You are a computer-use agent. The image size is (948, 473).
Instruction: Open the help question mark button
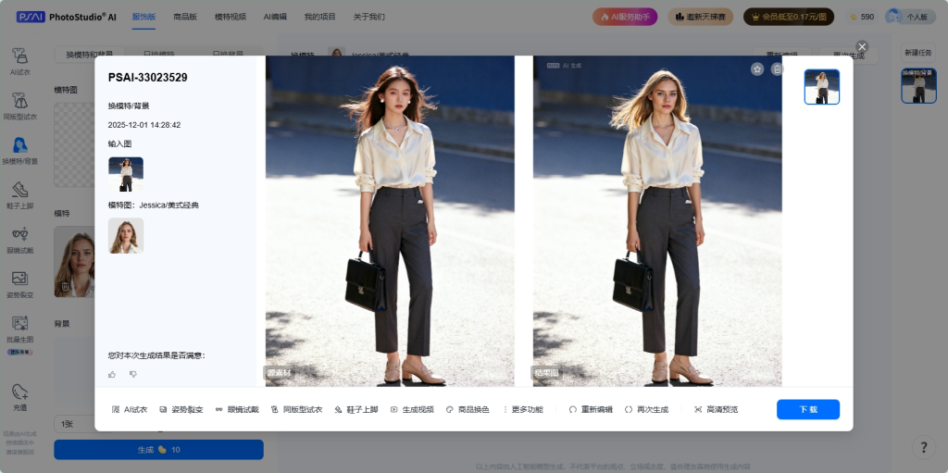click(924, 448)
